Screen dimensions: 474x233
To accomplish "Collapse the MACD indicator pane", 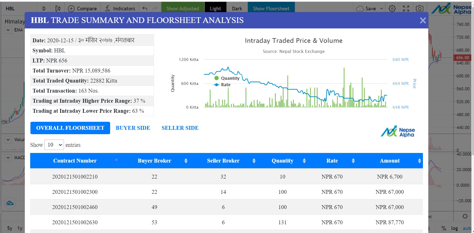I will 8,158.
